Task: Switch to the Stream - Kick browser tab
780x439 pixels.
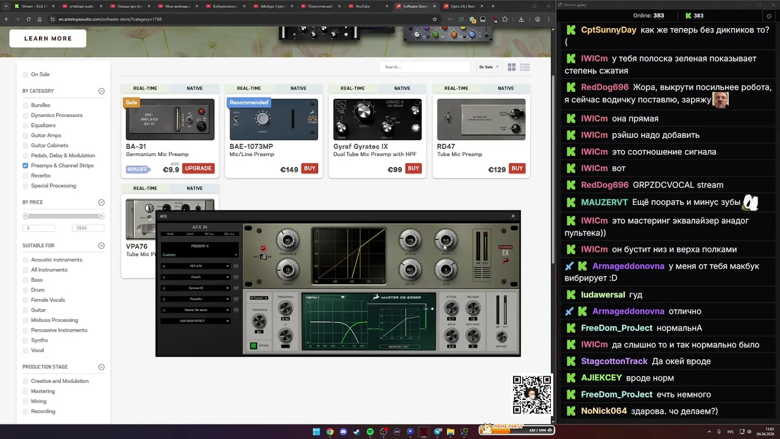Action: (x=34, y=6)
